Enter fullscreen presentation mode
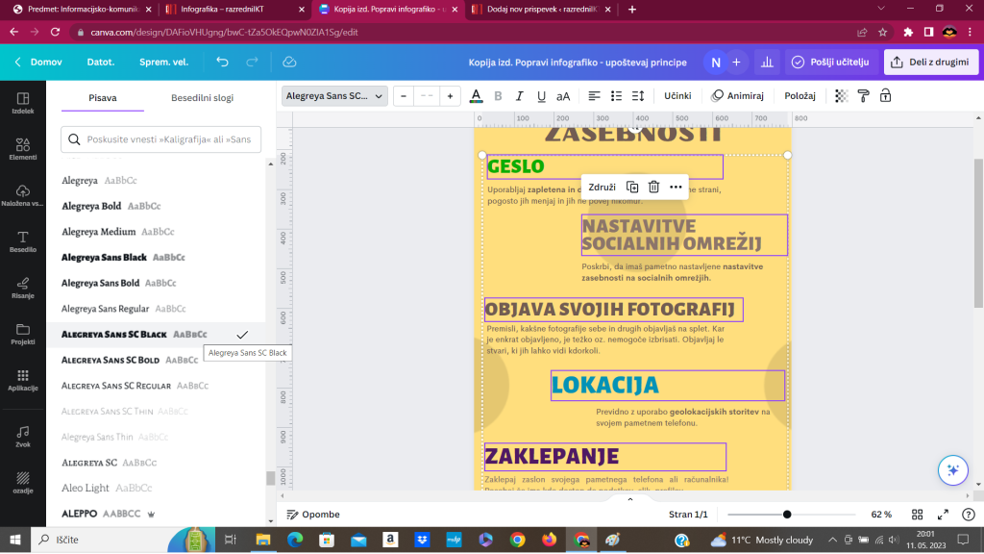Viewport: 984px width, 554px height. [x=943, y=515]
